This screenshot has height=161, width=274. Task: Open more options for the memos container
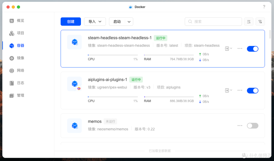(240, 126)
